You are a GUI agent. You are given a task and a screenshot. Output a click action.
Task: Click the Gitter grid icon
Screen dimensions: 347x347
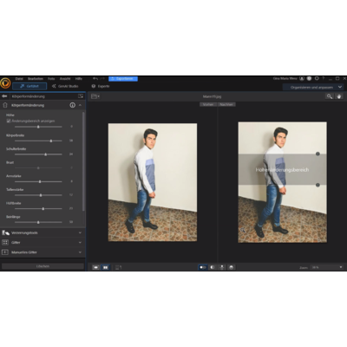pyautogui.click(x=5, y=242)
